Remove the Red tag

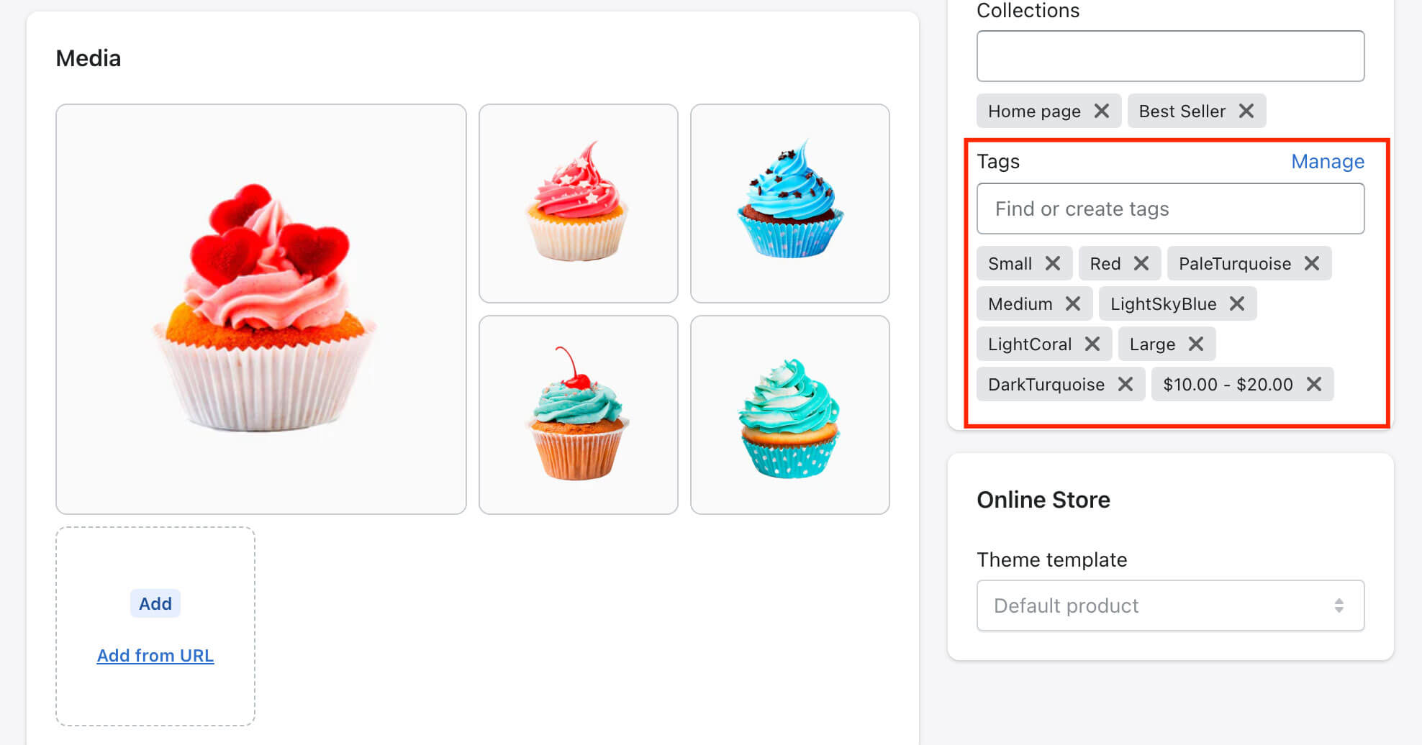tap(1141, 263)
